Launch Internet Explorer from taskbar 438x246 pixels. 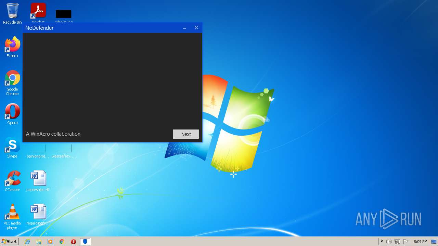pyautogui.click(x=27, y=242)
